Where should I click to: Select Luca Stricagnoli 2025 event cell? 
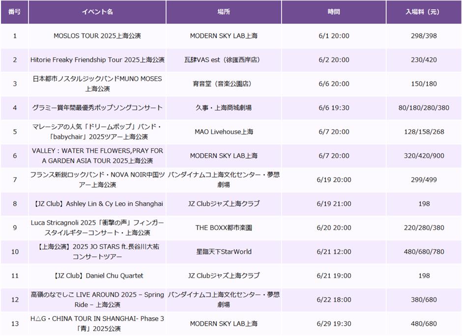[97, 227]
